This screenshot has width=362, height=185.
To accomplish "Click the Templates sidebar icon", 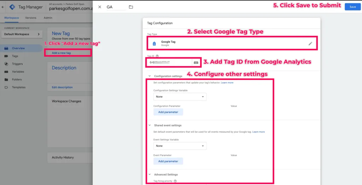I will 6,87.
